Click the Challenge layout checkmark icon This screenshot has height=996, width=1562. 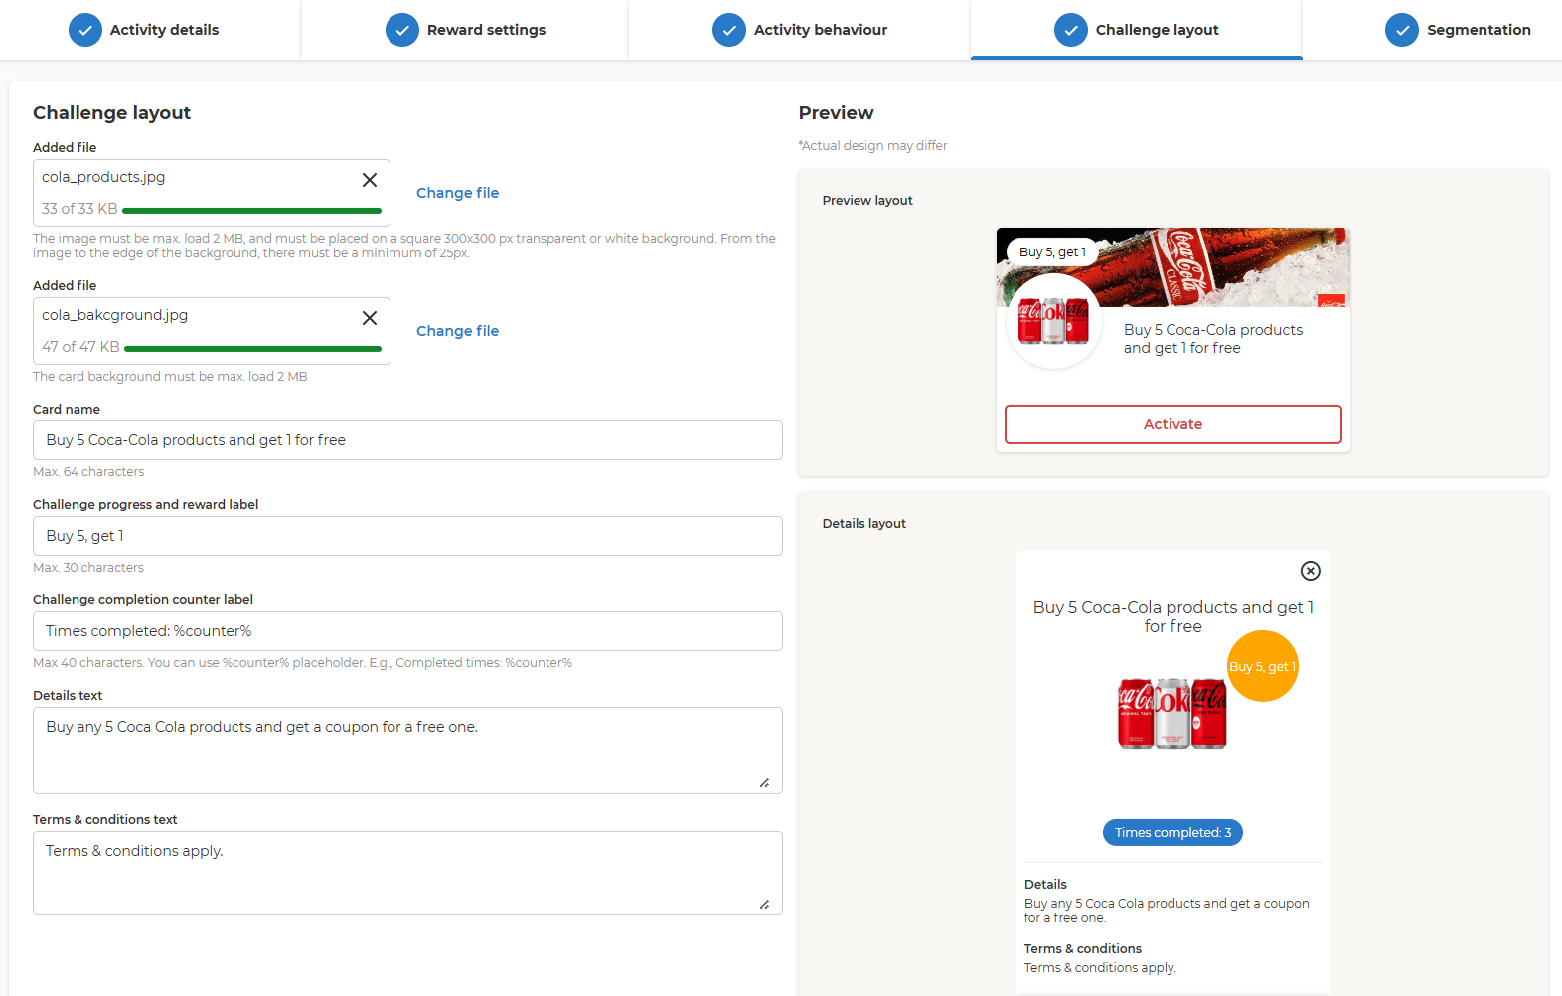click(x=1071, y=30)
